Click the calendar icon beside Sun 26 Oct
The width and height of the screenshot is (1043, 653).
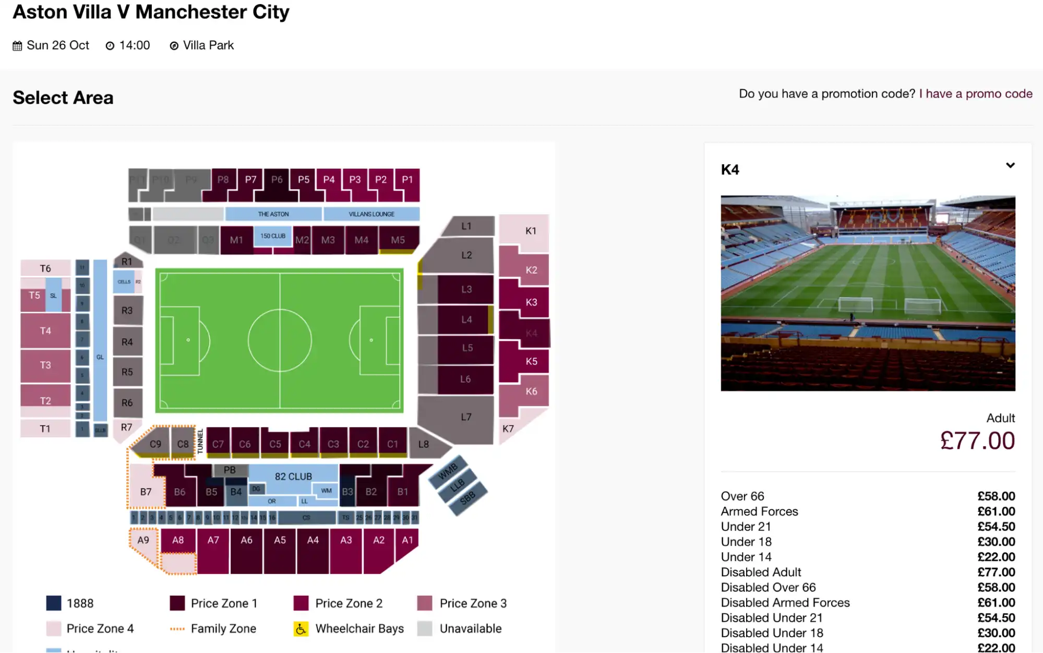click(17, 45)
